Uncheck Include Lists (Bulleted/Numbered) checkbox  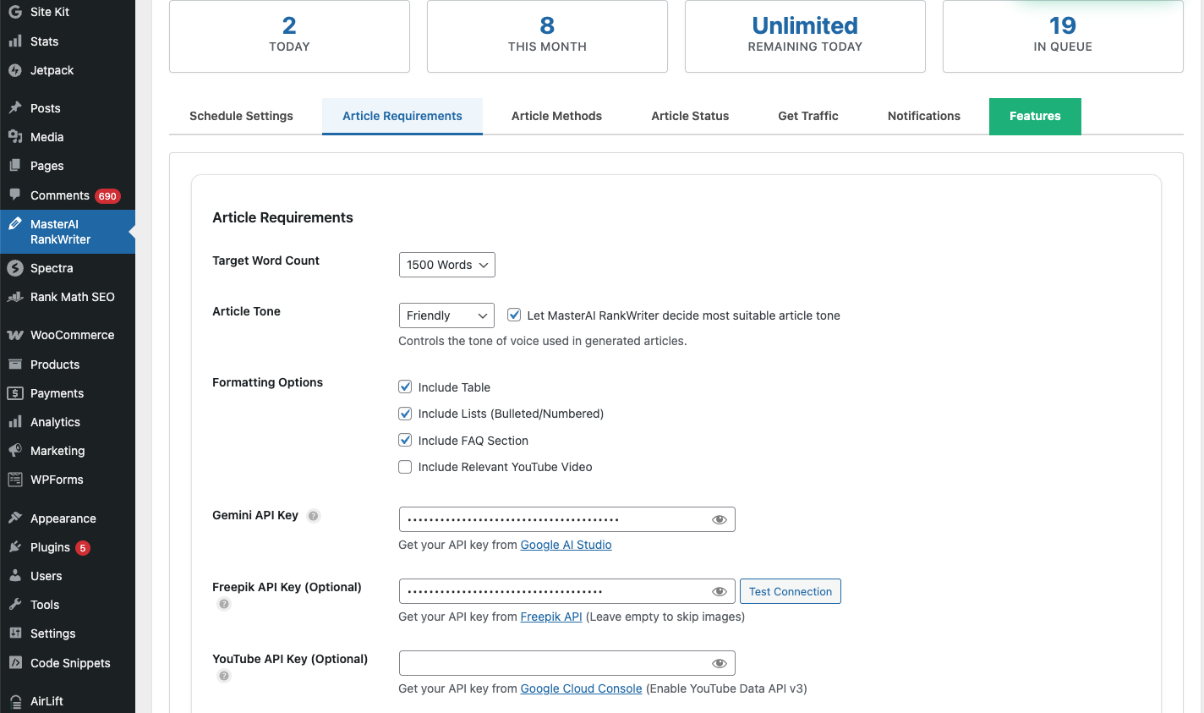coord(405,414)
